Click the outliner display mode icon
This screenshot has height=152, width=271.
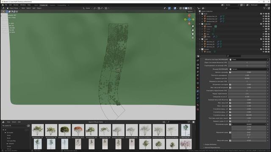pyautogui.click(x=203, y=8)
